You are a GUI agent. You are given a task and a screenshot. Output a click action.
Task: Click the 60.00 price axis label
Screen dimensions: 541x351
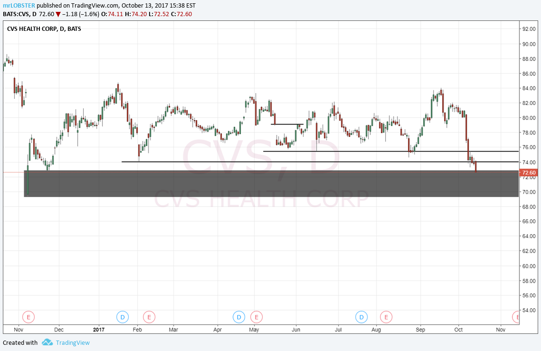(529, 266)
